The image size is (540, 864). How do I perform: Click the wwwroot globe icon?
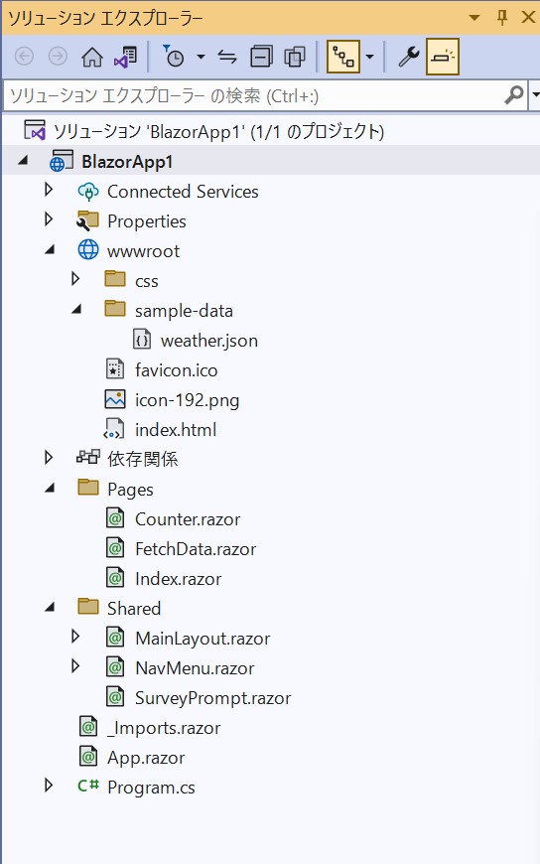[x=88, y=250]
